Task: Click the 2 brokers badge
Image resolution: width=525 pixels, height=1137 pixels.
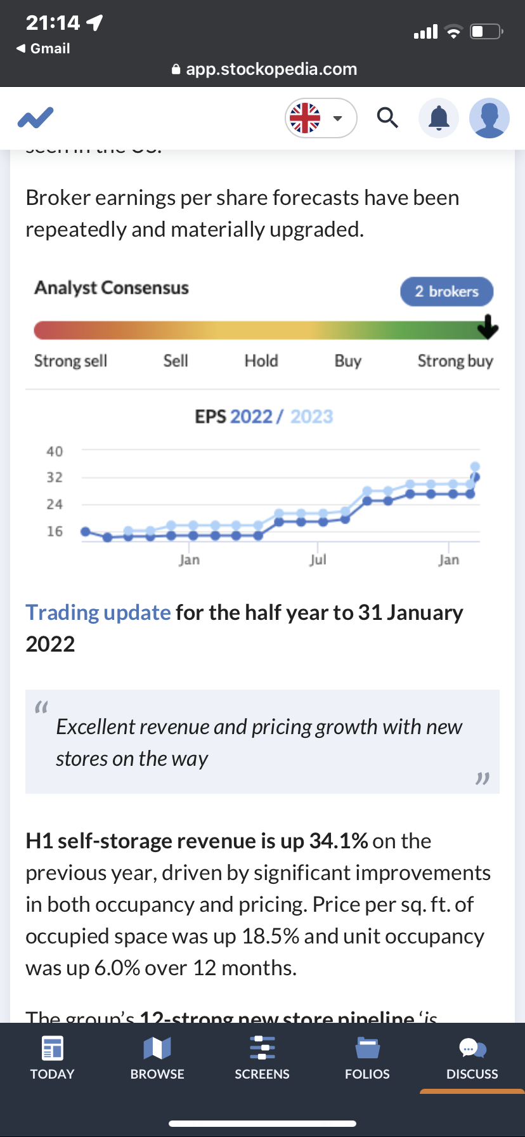Action: tap(446, 291)
